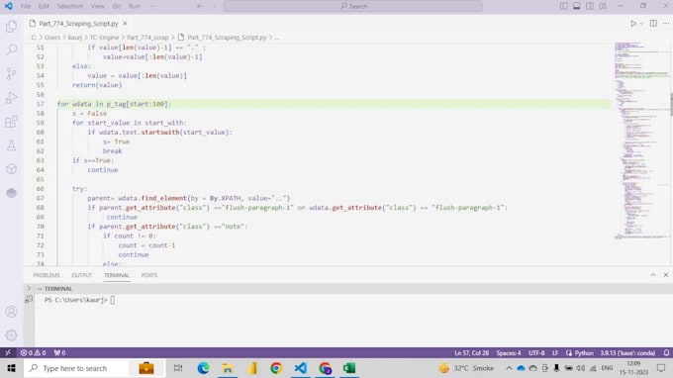Change encoding via UTF-8
The width and height of the screenshot is (673, 378).
click(x=536, y=352)
